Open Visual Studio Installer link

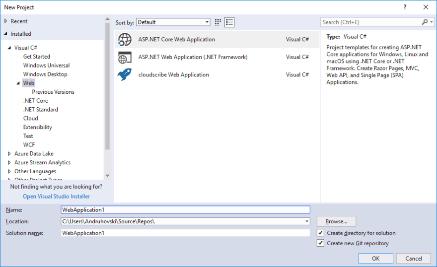[x=56, y=197]
